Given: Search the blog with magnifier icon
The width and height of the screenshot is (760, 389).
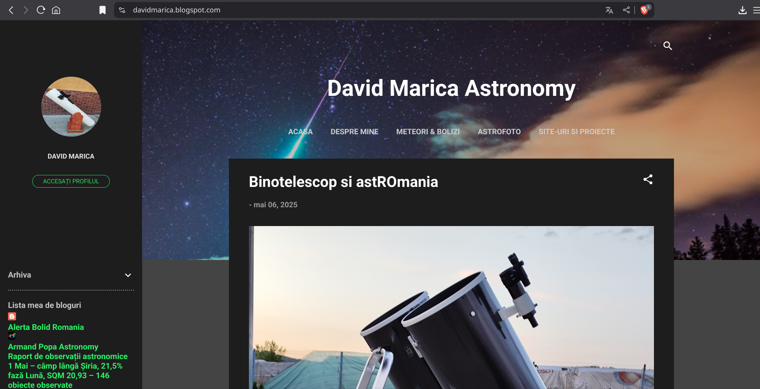Looking at the screenshot, I should (668, 46).
